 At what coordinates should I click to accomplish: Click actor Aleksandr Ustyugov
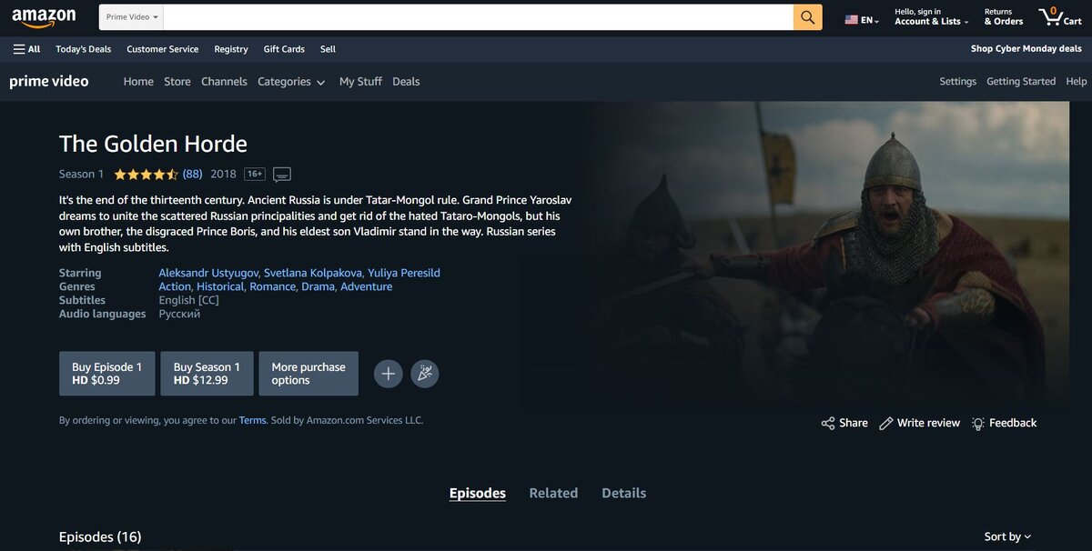click(208, 273)
